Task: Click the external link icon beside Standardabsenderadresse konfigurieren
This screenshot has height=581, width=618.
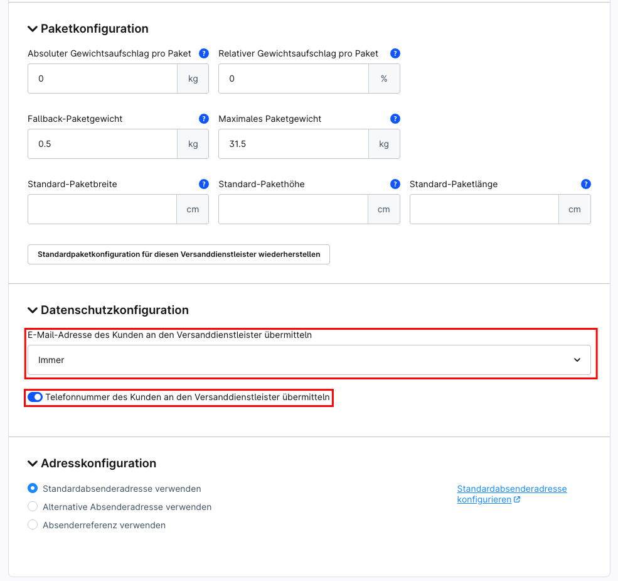Action: click(x=519, y=499)
